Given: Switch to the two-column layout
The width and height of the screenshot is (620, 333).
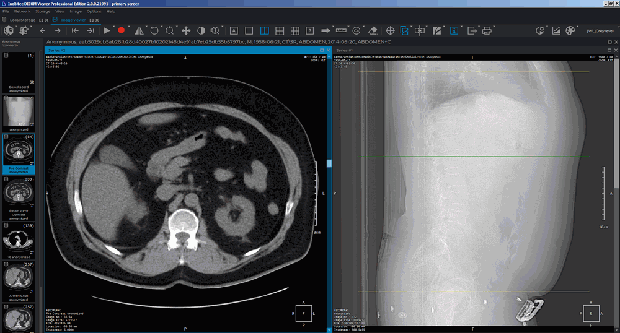Looking at the screenshot, I should 265,30.
